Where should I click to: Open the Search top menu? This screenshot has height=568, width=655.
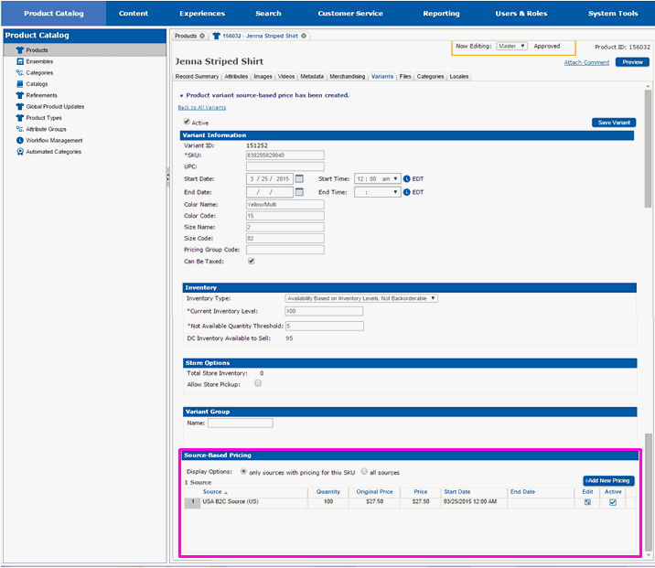pyautogui.click(x=268, y=14)
